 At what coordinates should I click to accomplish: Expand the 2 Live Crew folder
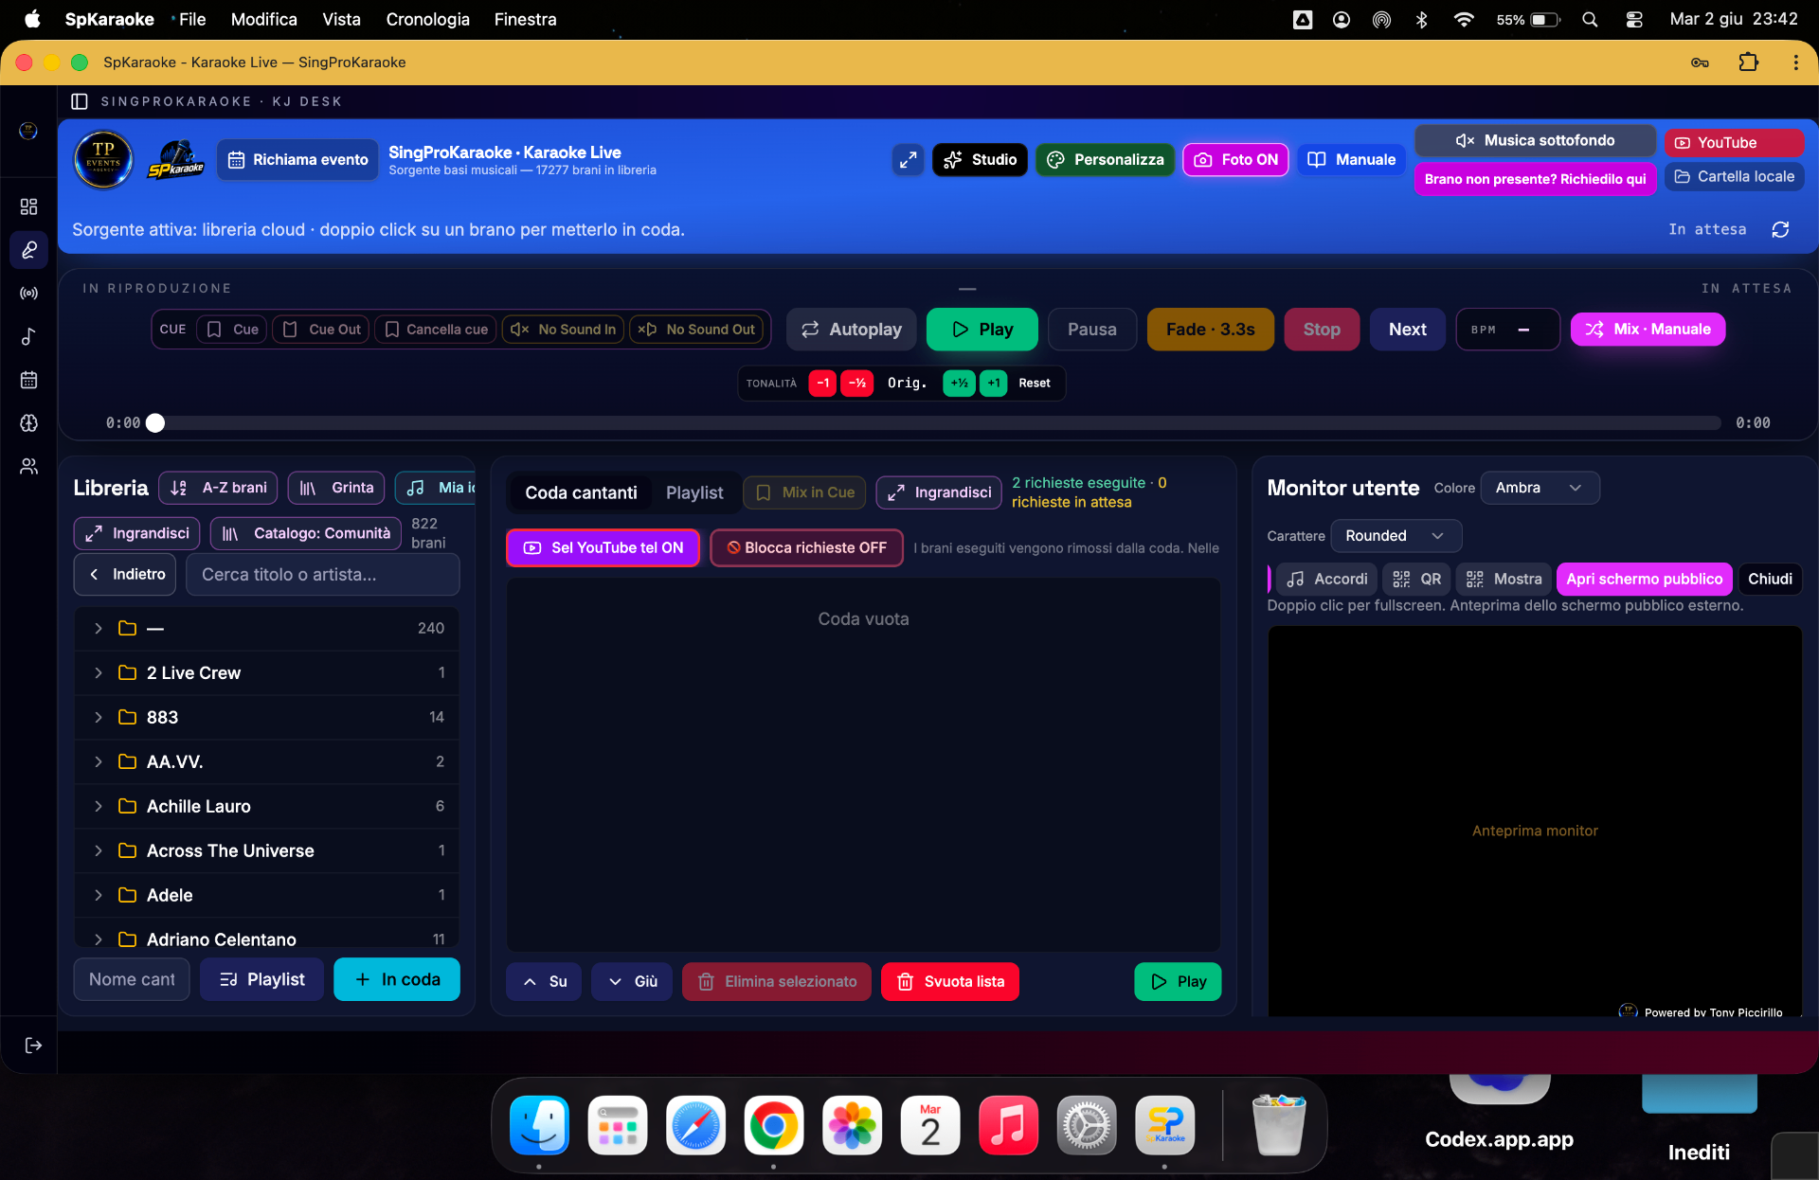(266, 673)
